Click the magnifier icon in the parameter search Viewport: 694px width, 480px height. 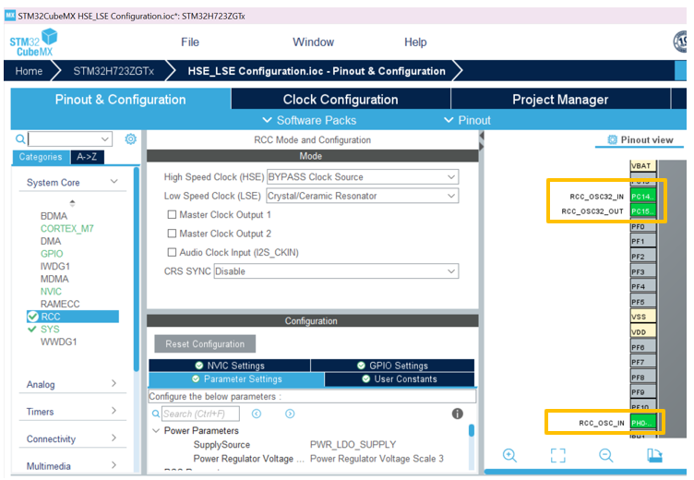point(156,414)
